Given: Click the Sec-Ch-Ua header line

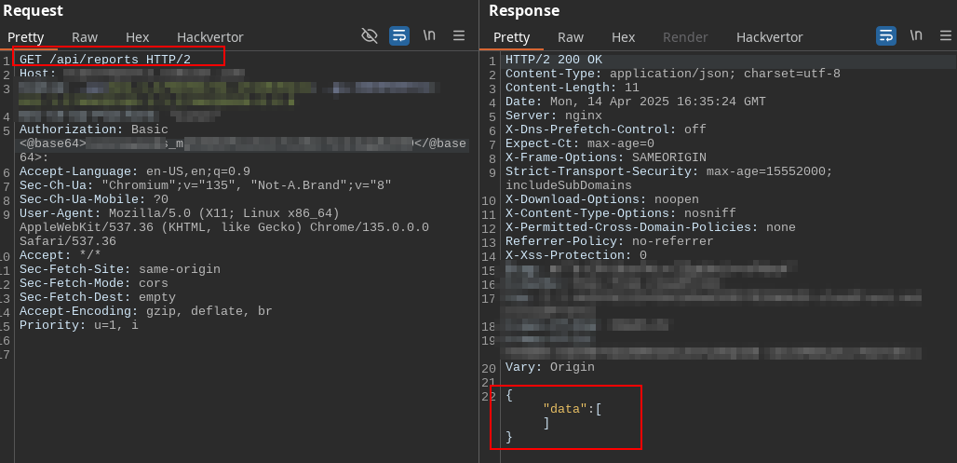Looking at the screenshot, I should pyautogui.click(x=205, y=185).
